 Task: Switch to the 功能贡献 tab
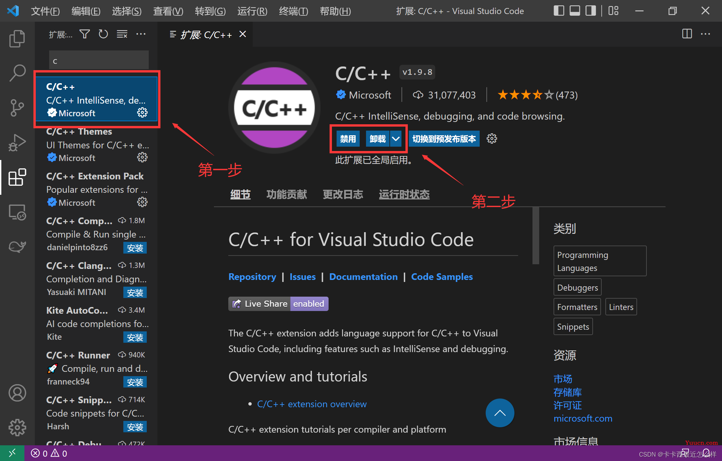(x=286, y=194)
